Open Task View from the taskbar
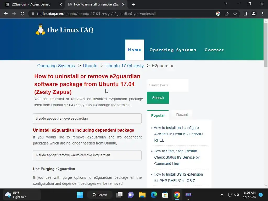Image resolution: width=268 pixels, height=201 pixels. [x=119, y=195]
